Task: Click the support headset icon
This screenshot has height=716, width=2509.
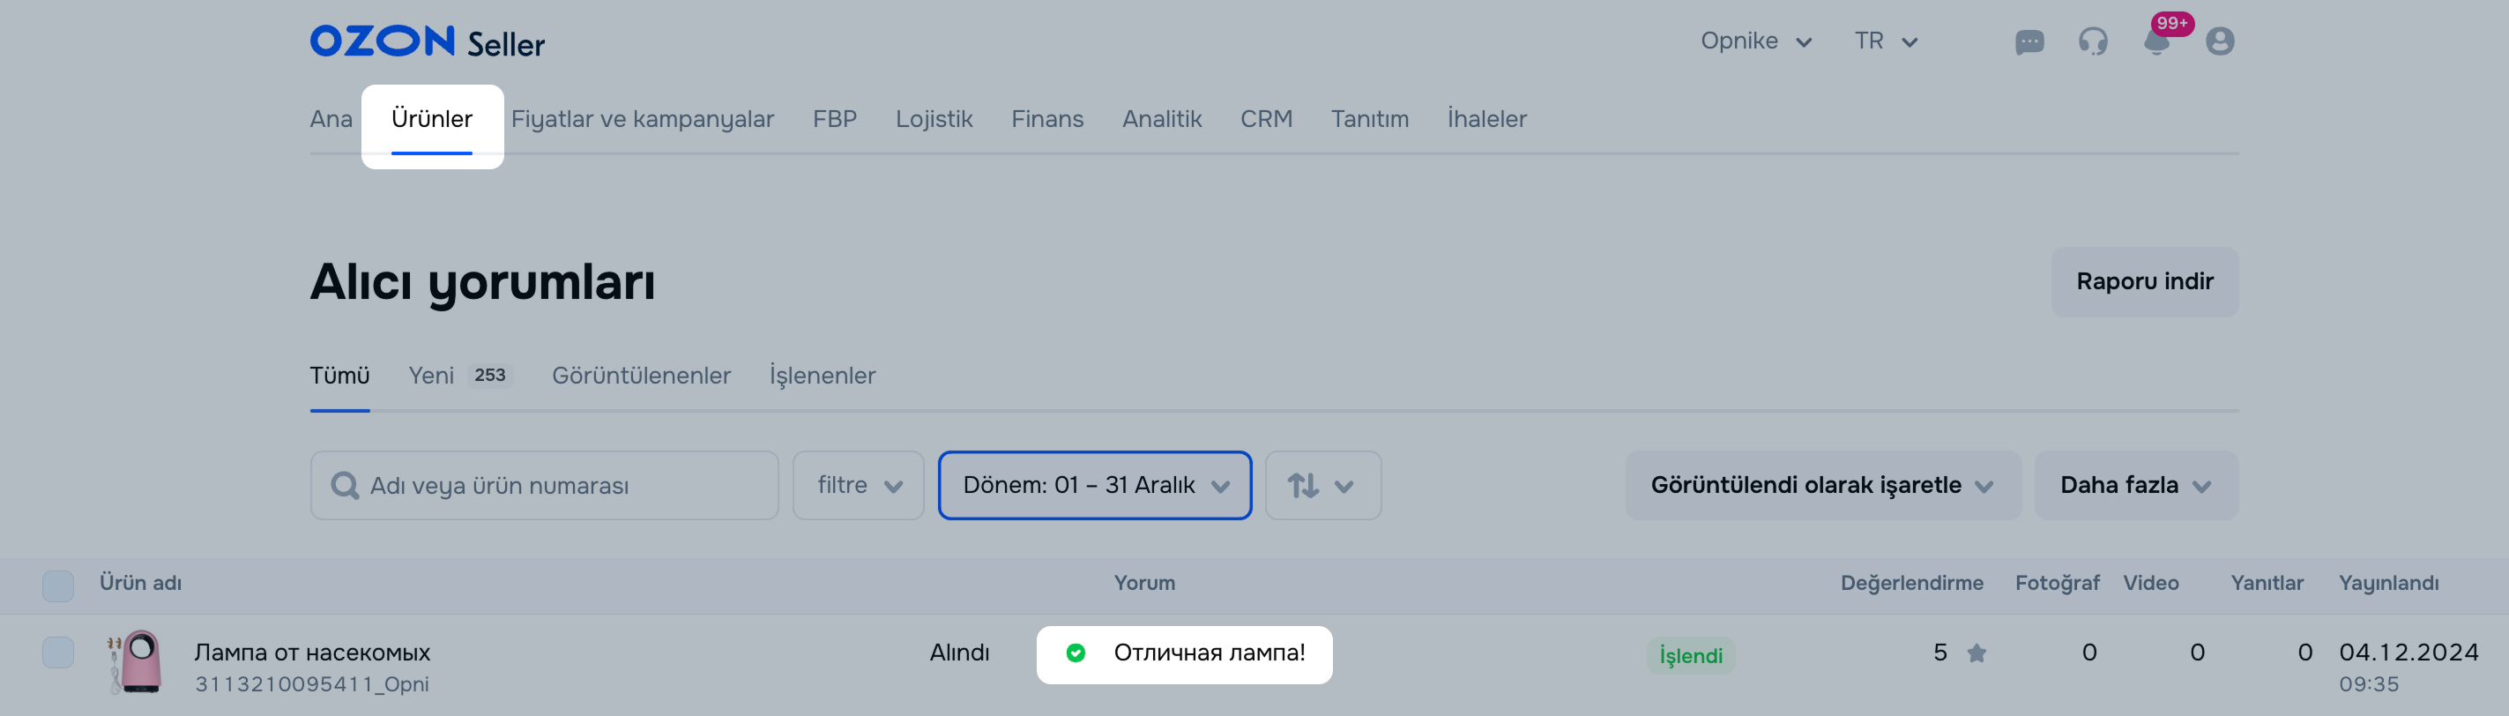Action: (x=2092, y=42)
